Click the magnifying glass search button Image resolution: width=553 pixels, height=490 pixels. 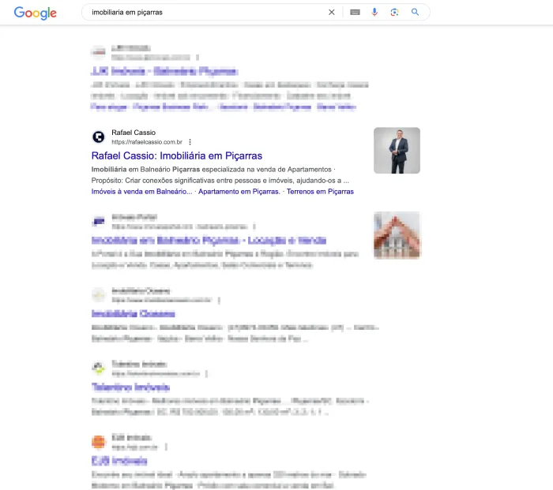415,12
